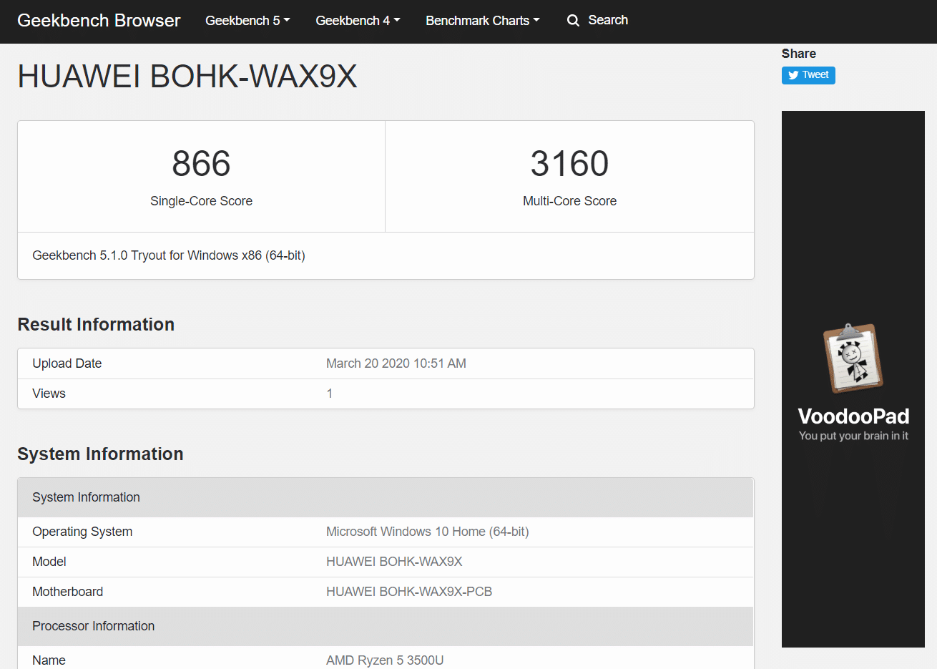The width and height of the screenshot is (937, 669).
Task: Go to Geekbench Browser home link
Action: (x=99, y=21)
